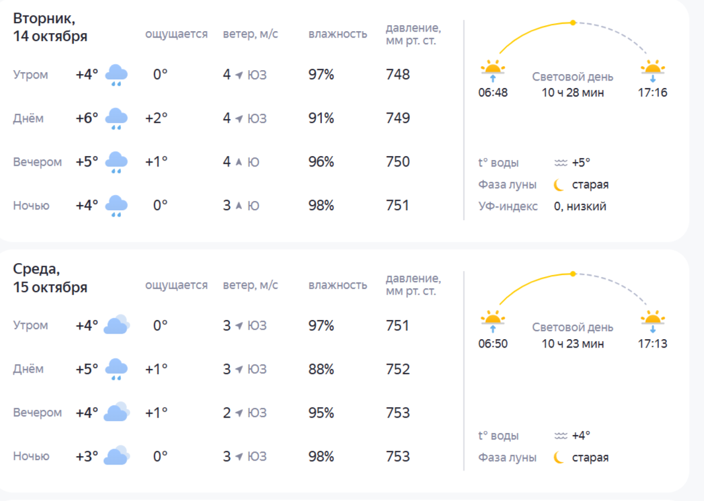Click Tuesday evening south wind arrow

pos(239,162)
